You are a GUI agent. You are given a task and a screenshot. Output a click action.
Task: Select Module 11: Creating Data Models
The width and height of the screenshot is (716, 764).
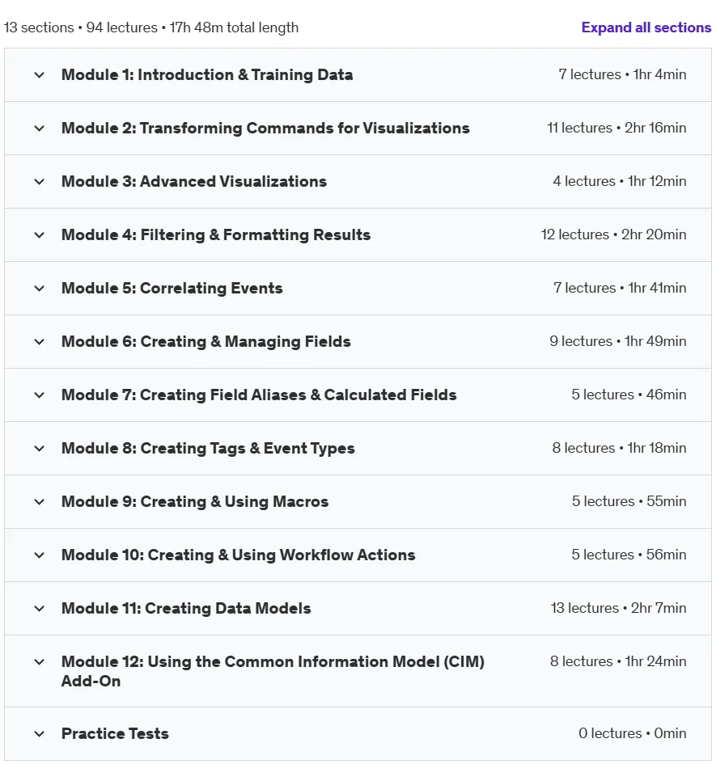click(x=186, y=608)
